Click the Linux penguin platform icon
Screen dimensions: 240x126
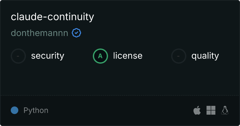click(225, 110)
